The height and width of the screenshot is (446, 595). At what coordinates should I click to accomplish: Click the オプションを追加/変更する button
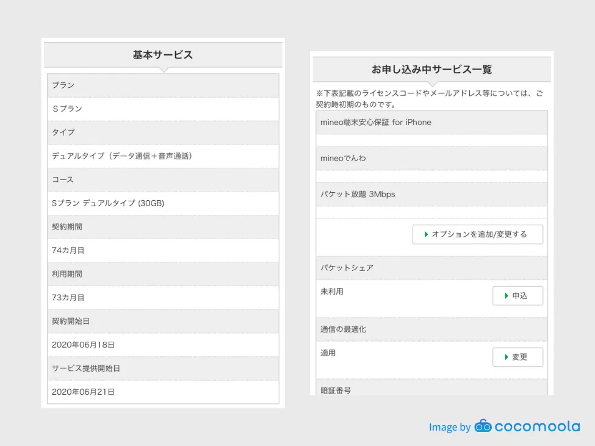click(477, 234)
